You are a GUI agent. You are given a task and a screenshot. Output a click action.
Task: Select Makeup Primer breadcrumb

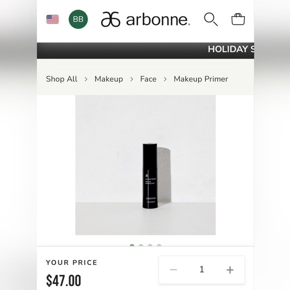200,79
